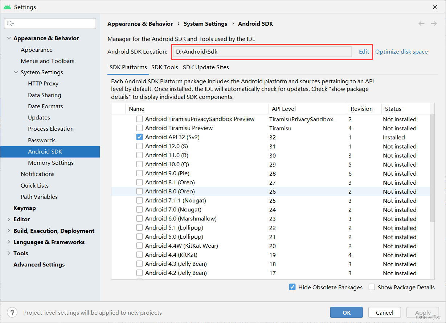Click Appearance & Behavior breadcrumb
Image resolution: width=446 pixels, height=323 pixels.
(x=140, y=24)
